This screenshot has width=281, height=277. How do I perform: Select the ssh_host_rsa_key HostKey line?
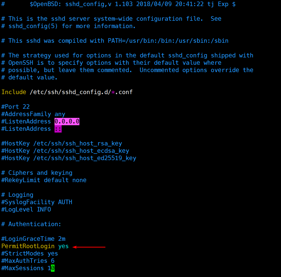coord(62,143)
